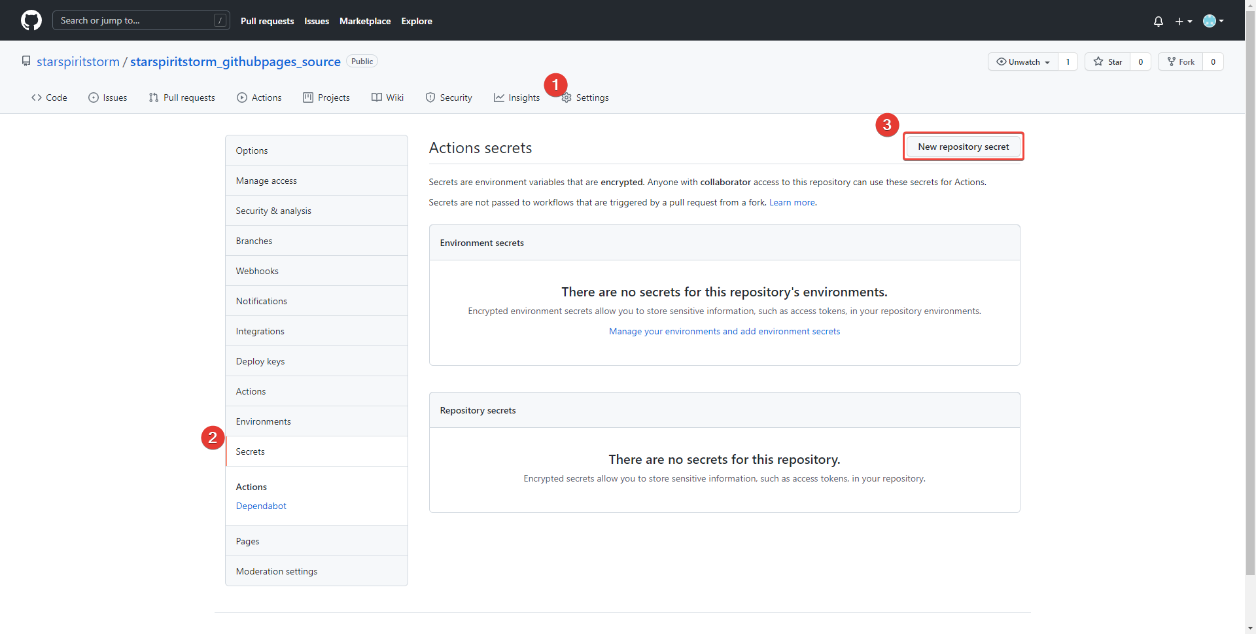Click the page's vertical scrollbar
This screenshot has width=1256, height=634.
(x=1250, y=294)
